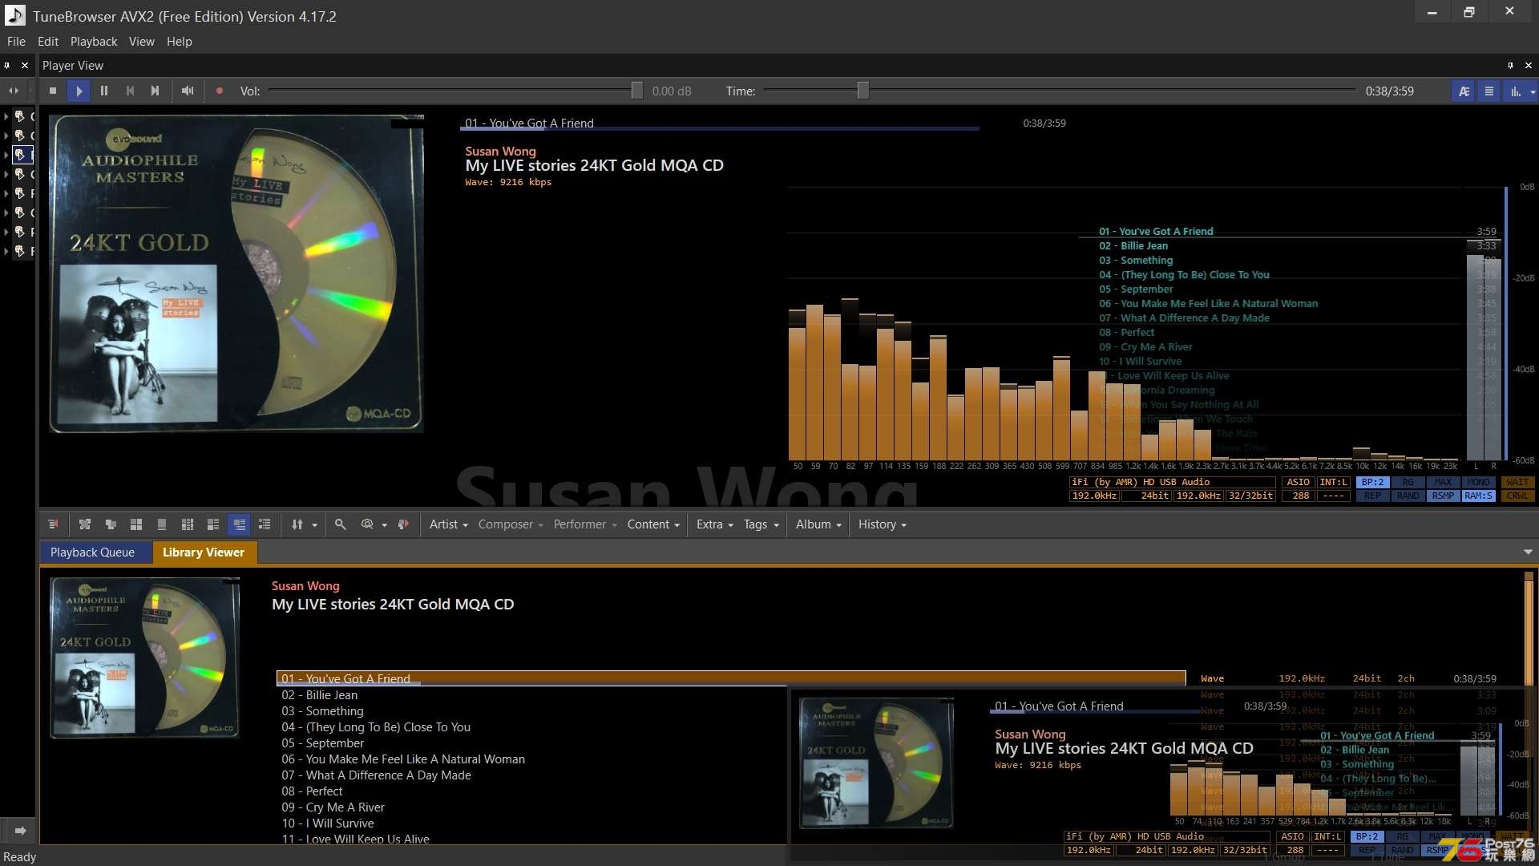This screenshot has width=1539, height=866.
Task: Select the indented list view icon
Action: [265, 524]
